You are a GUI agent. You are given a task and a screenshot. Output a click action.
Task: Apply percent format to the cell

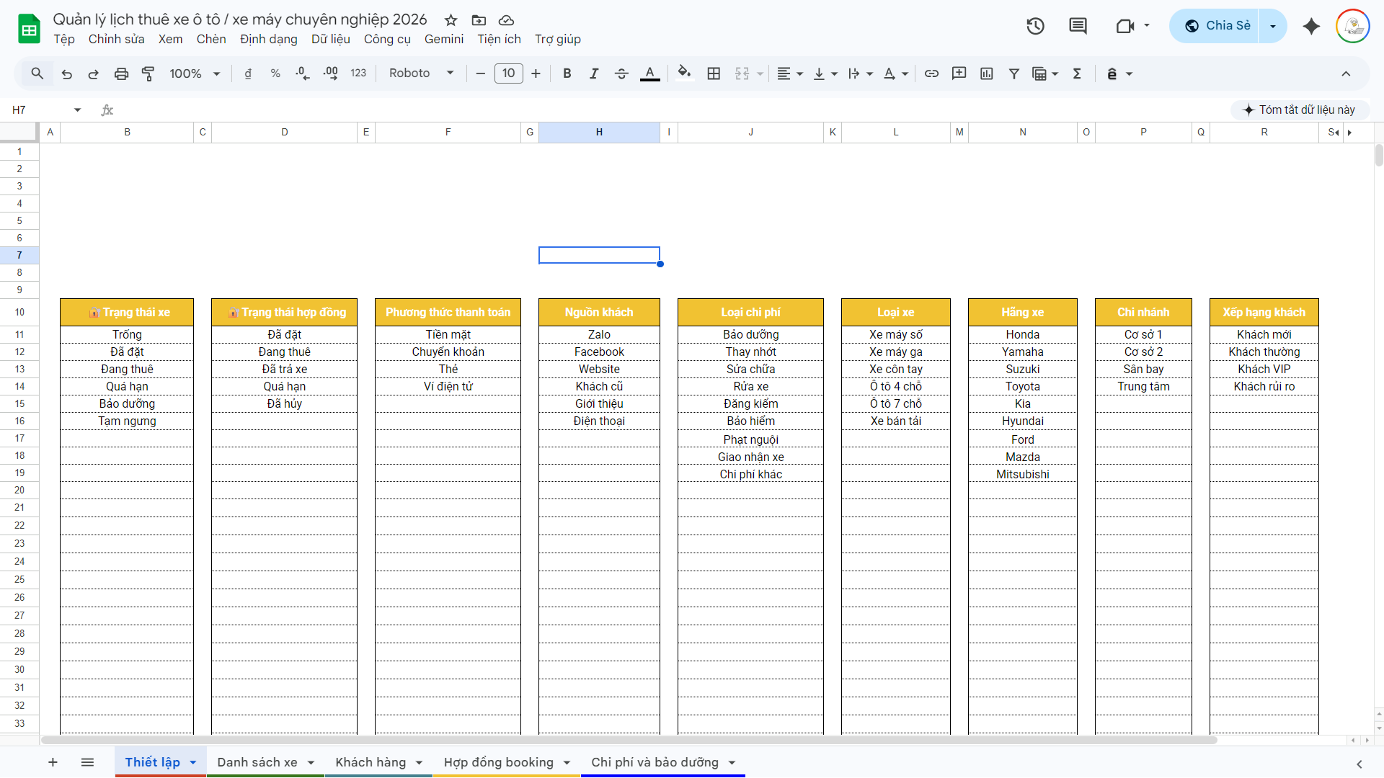coord(275,73)
